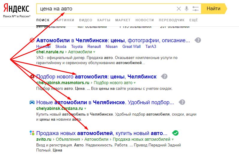
Task: Expand the avito Продажа новых автомобилей dropdown arrow
Action: [173, 140]
